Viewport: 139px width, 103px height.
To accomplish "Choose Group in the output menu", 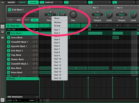I will [59, 26].
